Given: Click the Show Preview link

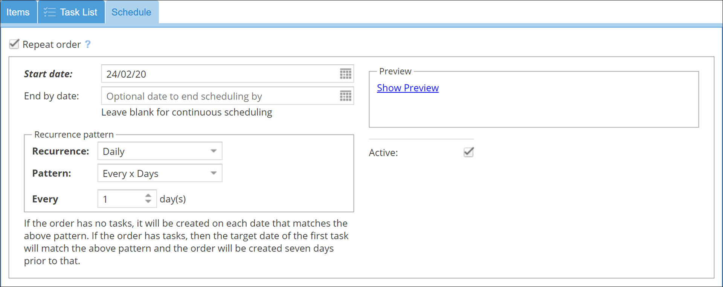Looking at the screenshot, I should click(x=407, y=88).
